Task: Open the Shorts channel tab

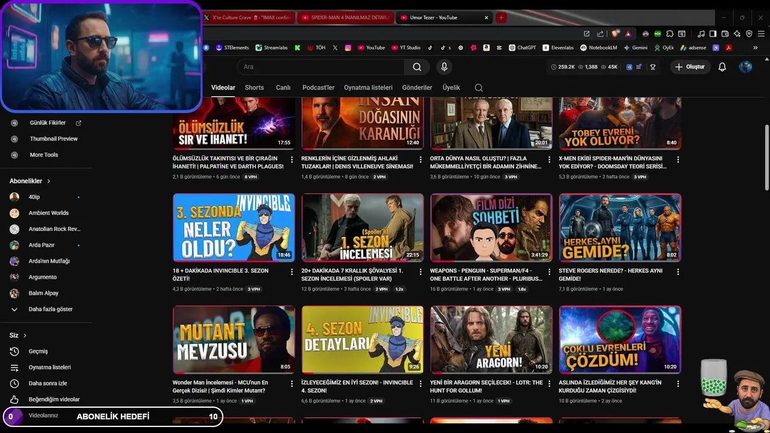Action: [x=254, y=88]
